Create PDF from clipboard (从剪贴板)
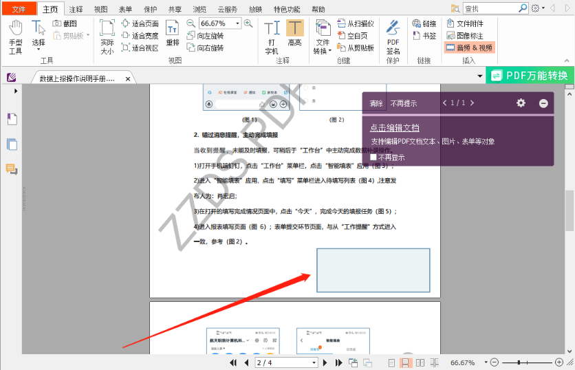 coord(356,47)
